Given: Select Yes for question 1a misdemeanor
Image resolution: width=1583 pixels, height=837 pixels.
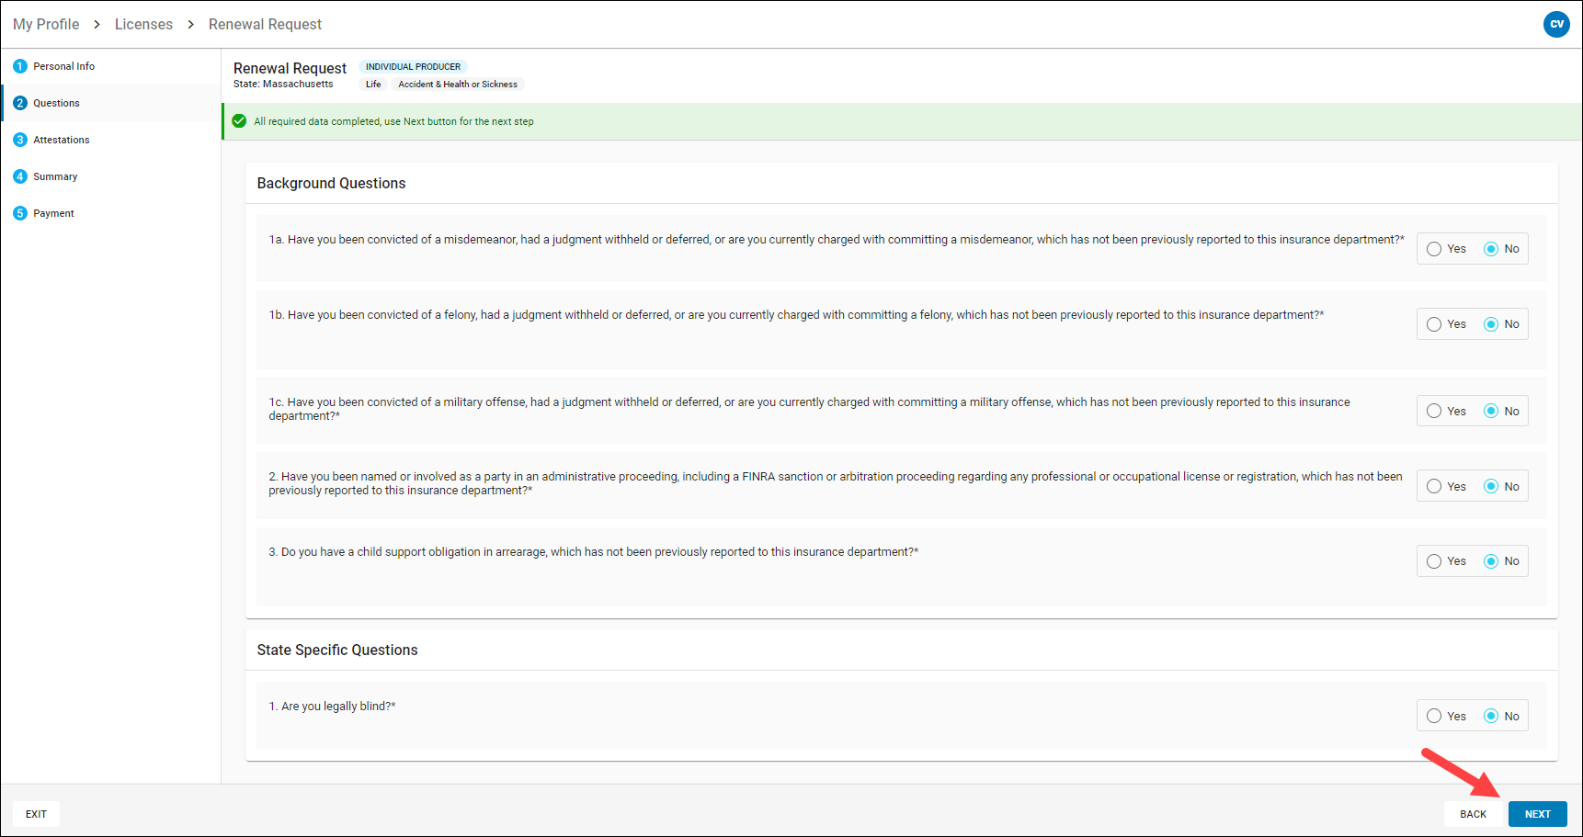Looking at the screenshot, I should [1434, 249].
